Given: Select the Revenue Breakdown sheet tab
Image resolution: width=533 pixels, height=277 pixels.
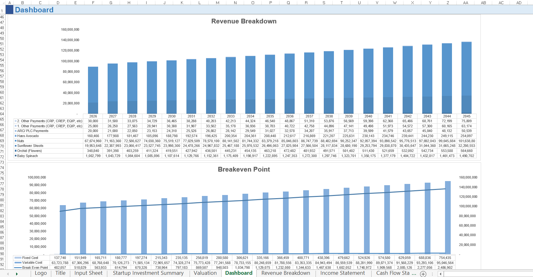Looking at the screenshot, I should tap(285, 273).
